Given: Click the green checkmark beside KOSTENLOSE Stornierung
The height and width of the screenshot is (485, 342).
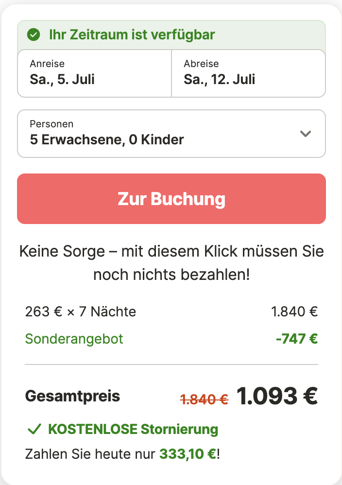Looking at the screenshot, I should tap(34, 429).
